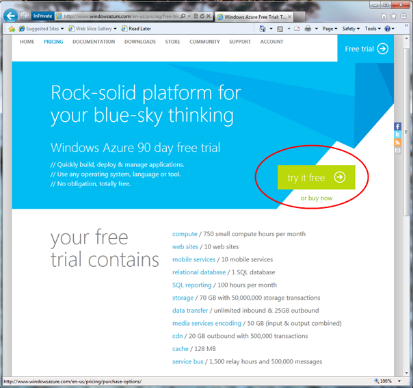Open Favorites with the star icon
Viewport: 413px width, 388px height.
point(393,16)
